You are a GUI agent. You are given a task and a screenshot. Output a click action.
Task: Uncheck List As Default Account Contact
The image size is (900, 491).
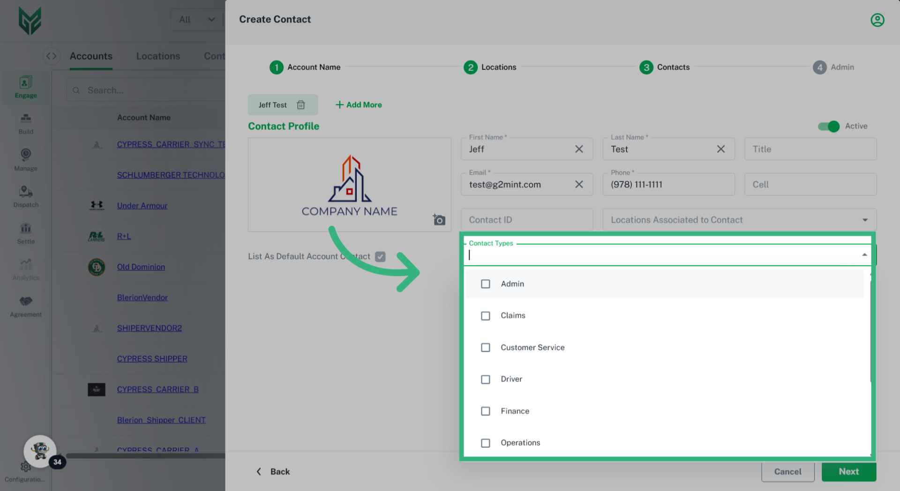coord(380,257)
